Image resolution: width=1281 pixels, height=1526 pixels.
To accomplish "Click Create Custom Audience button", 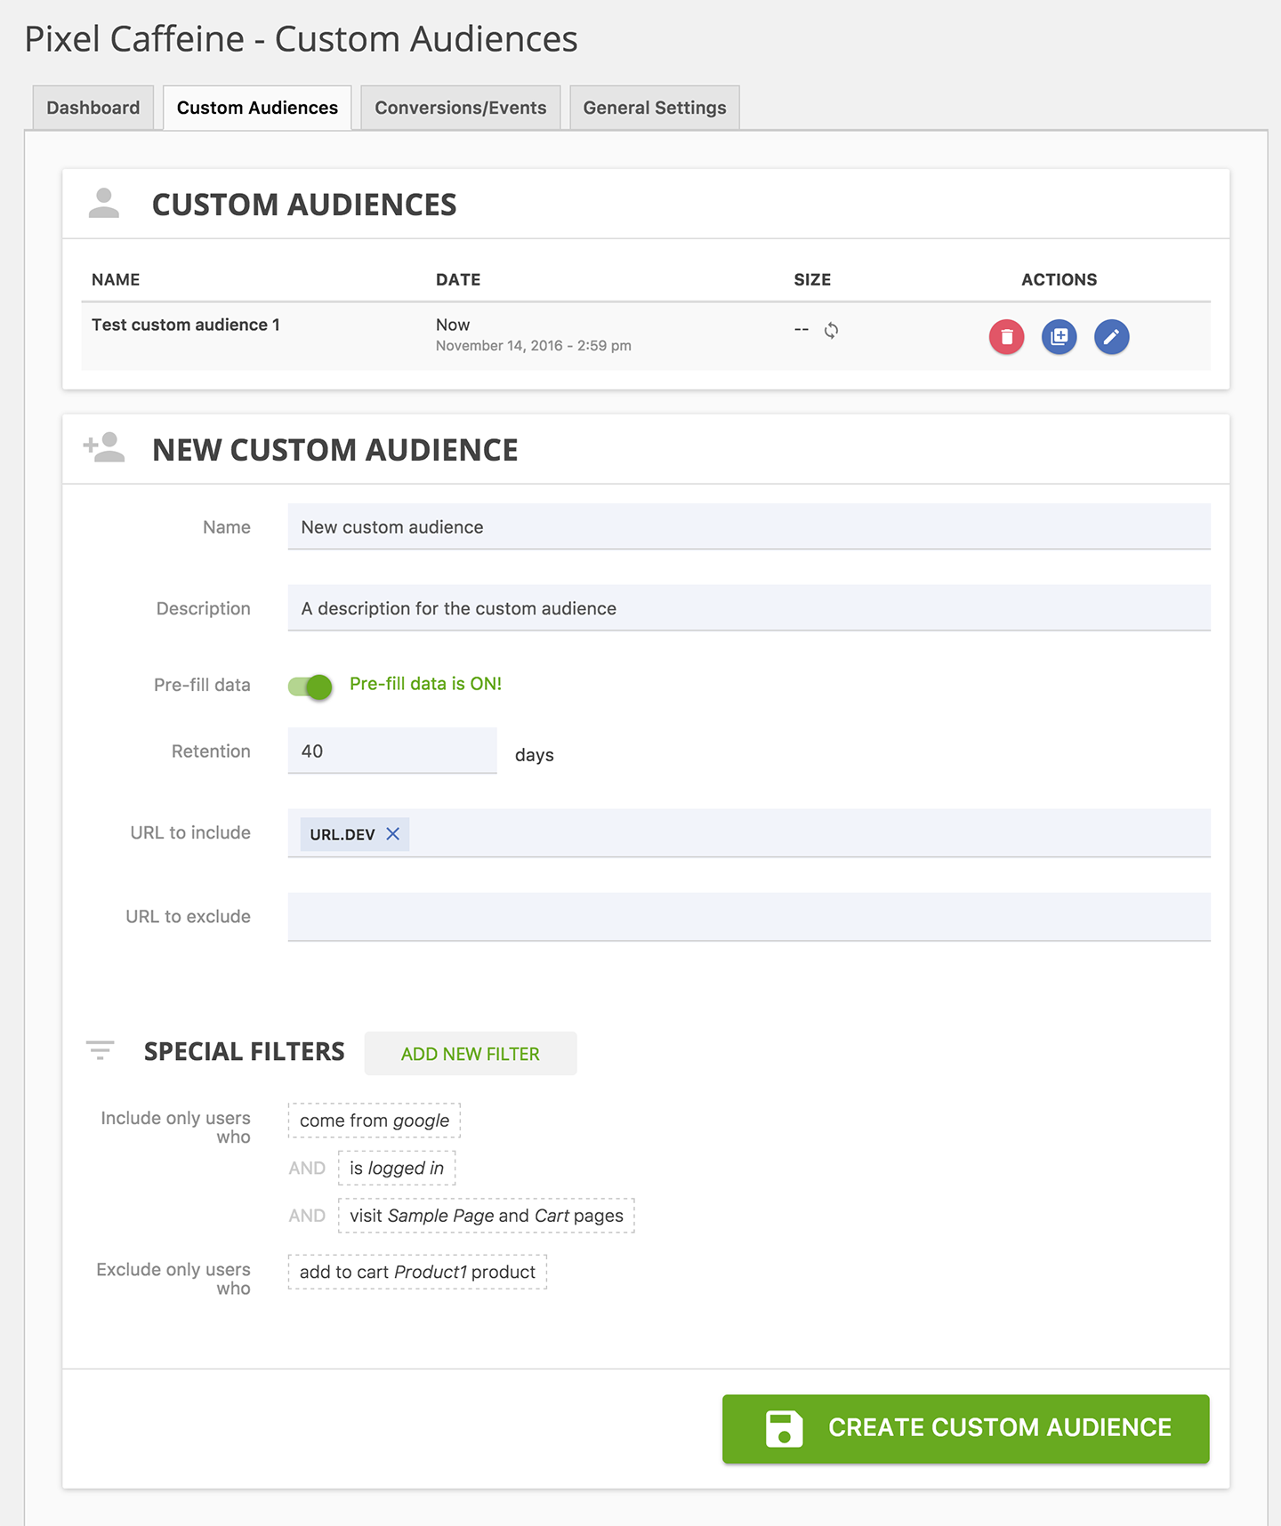I will 965,1428.
